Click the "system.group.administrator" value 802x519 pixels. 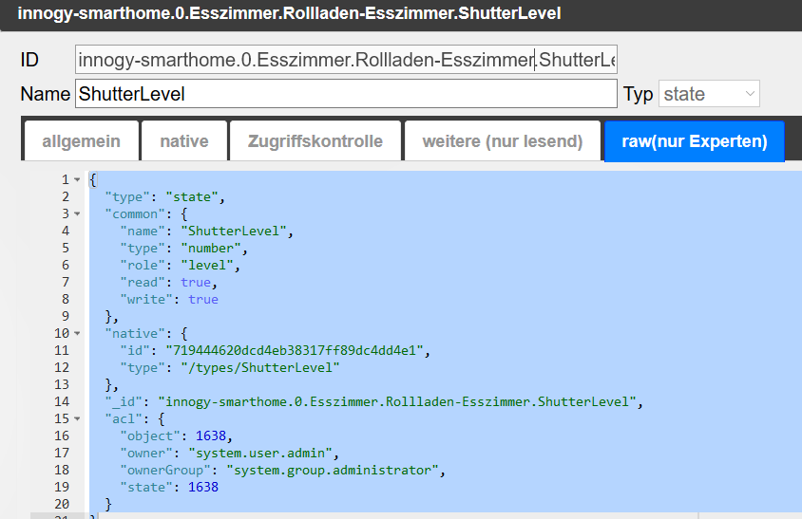tap(332, 470)
